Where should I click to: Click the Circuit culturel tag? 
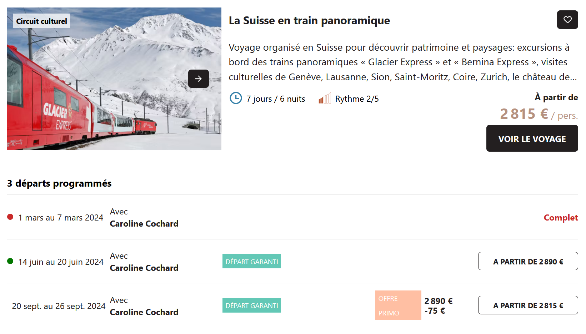(x=41, y=21)
